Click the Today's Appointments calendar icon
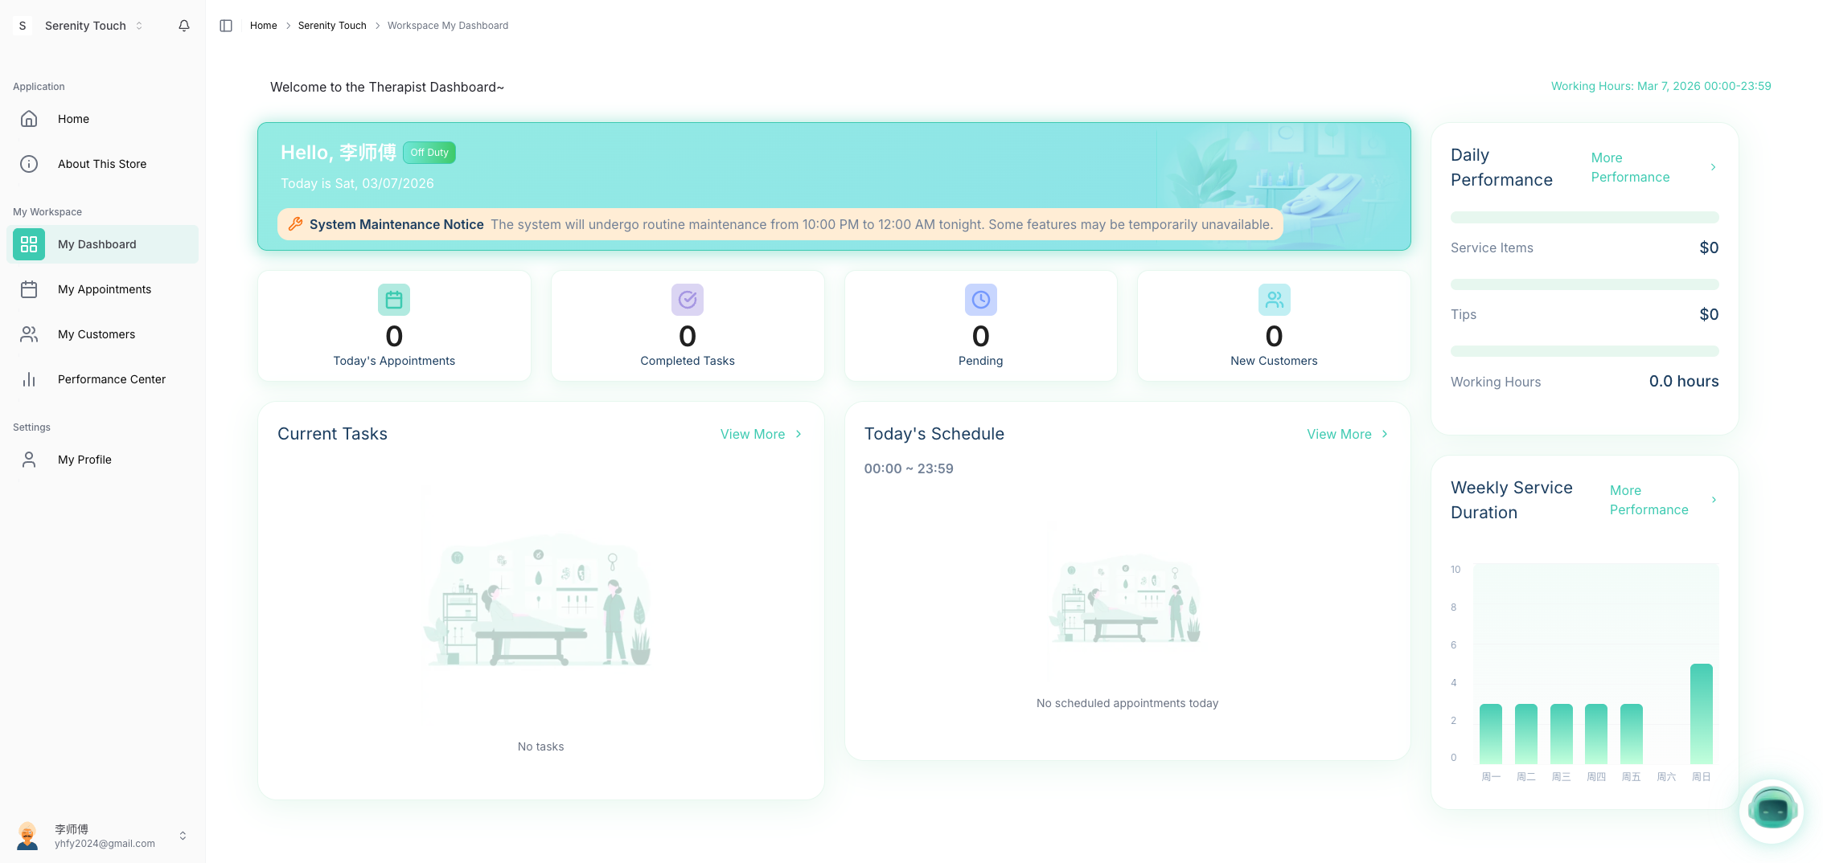The image size is (1823, 863). coord(394,300)
